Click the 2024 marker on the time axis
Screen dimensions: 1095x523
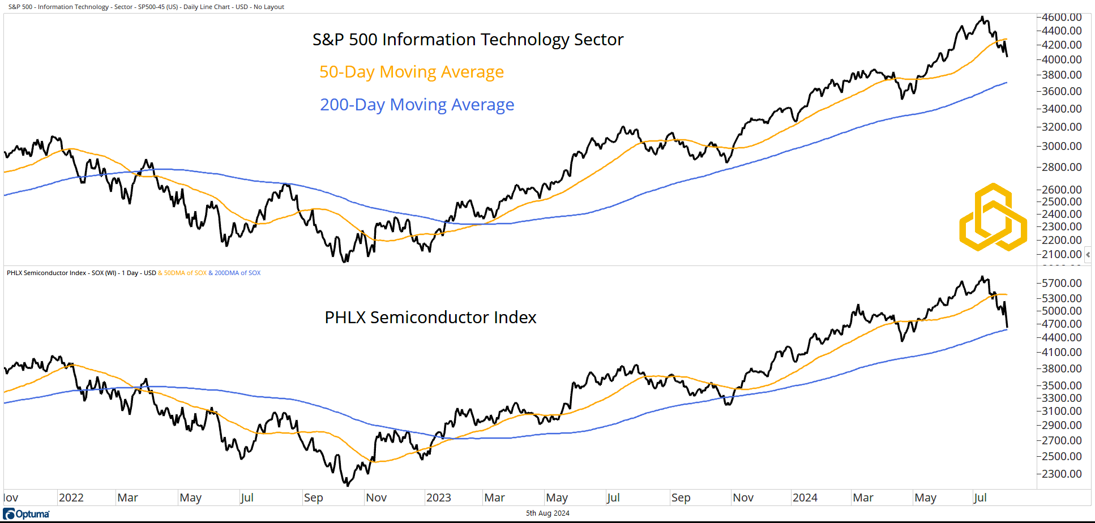tap(805, 498)
